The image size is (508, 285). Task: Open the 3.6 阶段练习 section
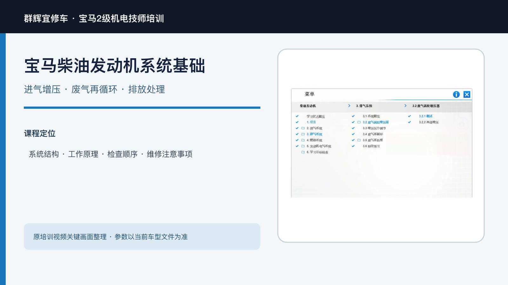point(371,146)
